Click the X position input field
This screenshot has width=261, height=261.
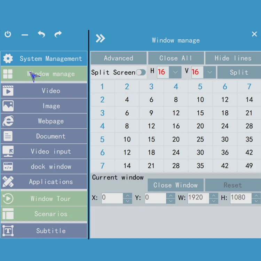tap(112, 198)
